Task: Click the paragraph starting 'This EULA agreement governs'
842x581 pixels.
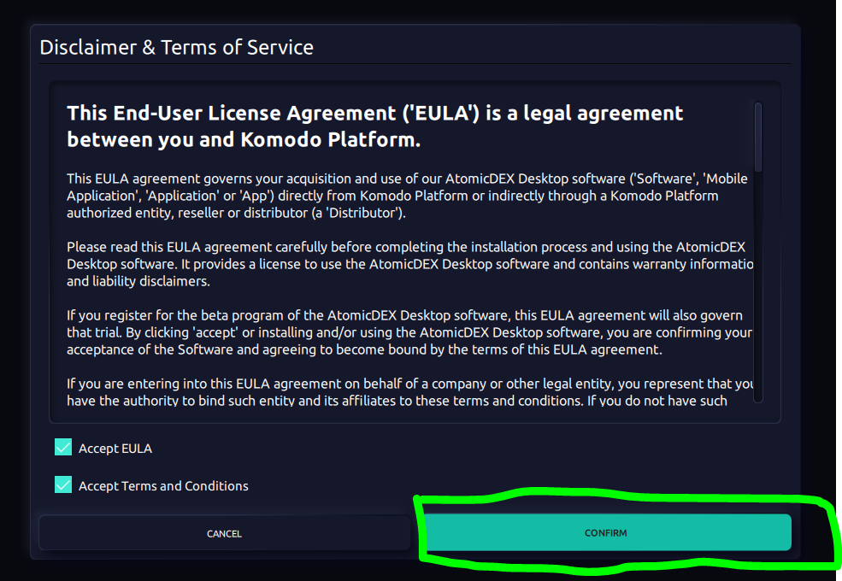Action: (407, 196)
